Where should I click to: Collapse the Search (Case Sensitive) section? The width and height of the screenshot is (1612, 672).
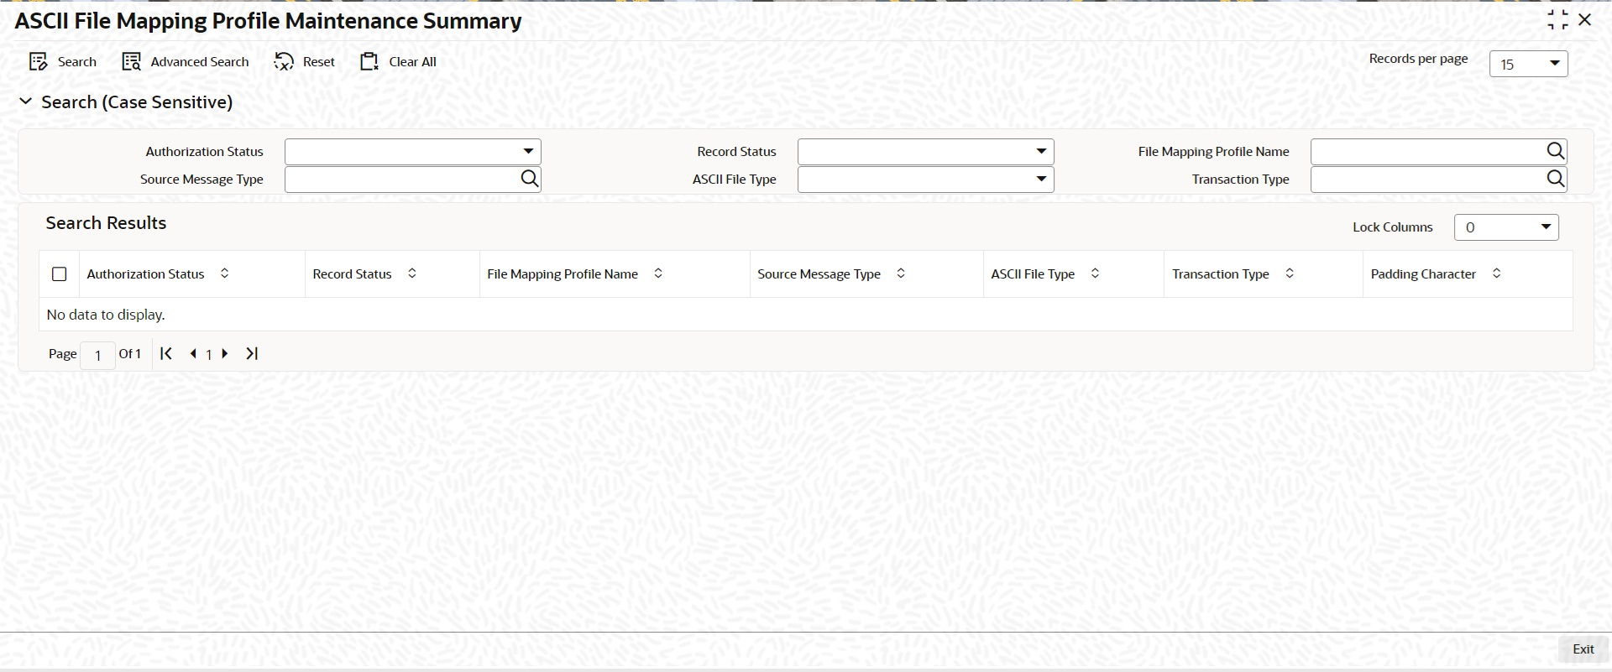(x=26, y=102)
